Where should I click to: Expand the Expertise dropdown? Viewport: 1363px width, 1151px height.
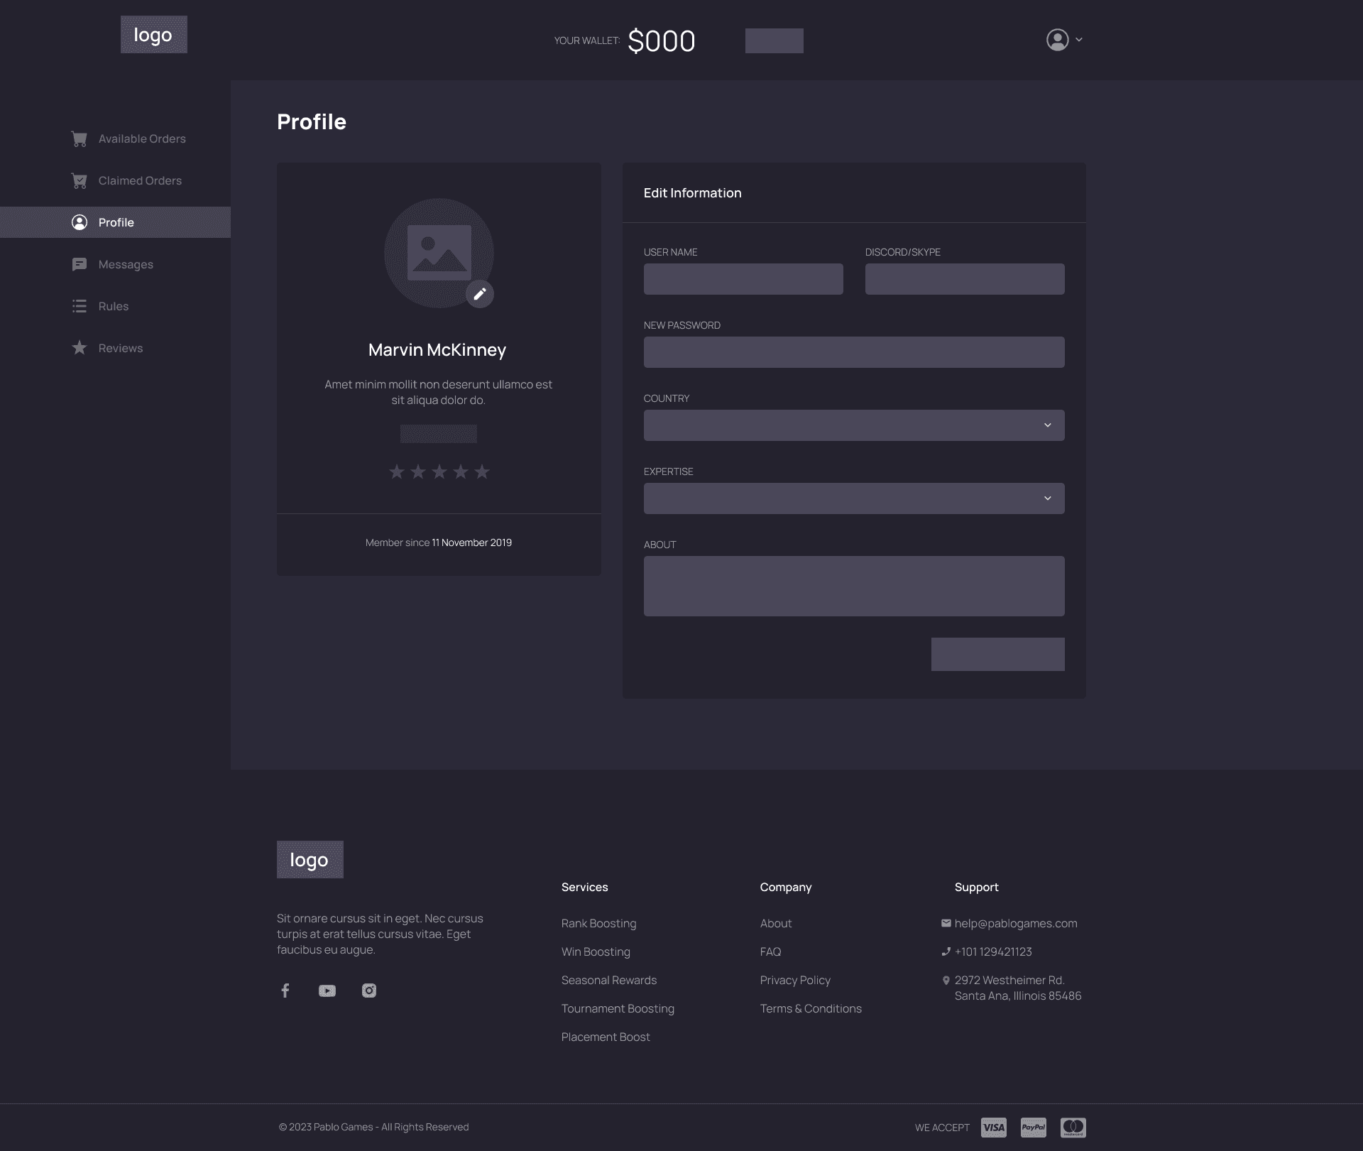coord(854,498)
